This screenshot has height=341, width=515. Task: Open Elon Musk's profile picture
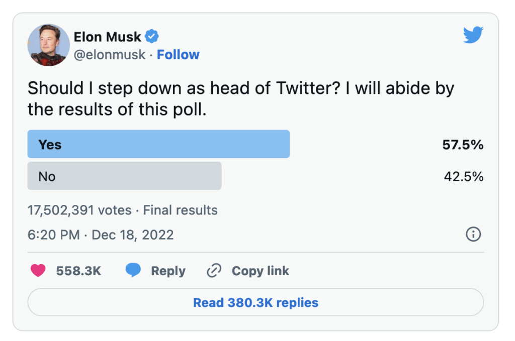pyautogui.click(x=49, y=45)
